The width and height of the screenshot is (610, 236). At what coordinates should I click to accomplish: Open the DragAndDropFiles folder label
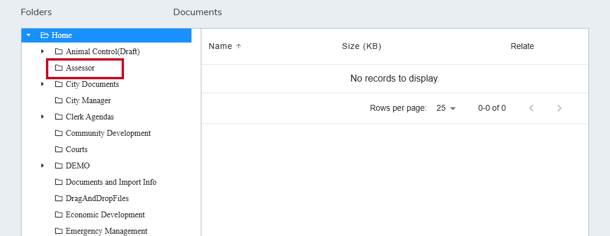point(97,199)
